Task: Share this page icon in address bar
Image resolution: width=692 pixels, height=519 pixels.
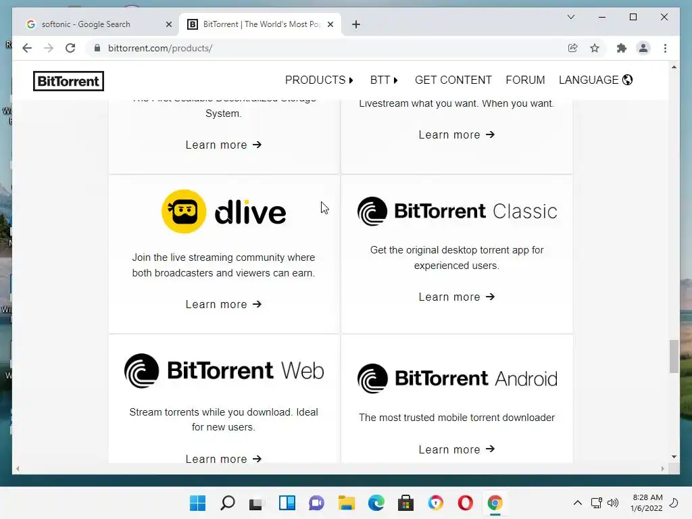Action: tap(573, 48)
